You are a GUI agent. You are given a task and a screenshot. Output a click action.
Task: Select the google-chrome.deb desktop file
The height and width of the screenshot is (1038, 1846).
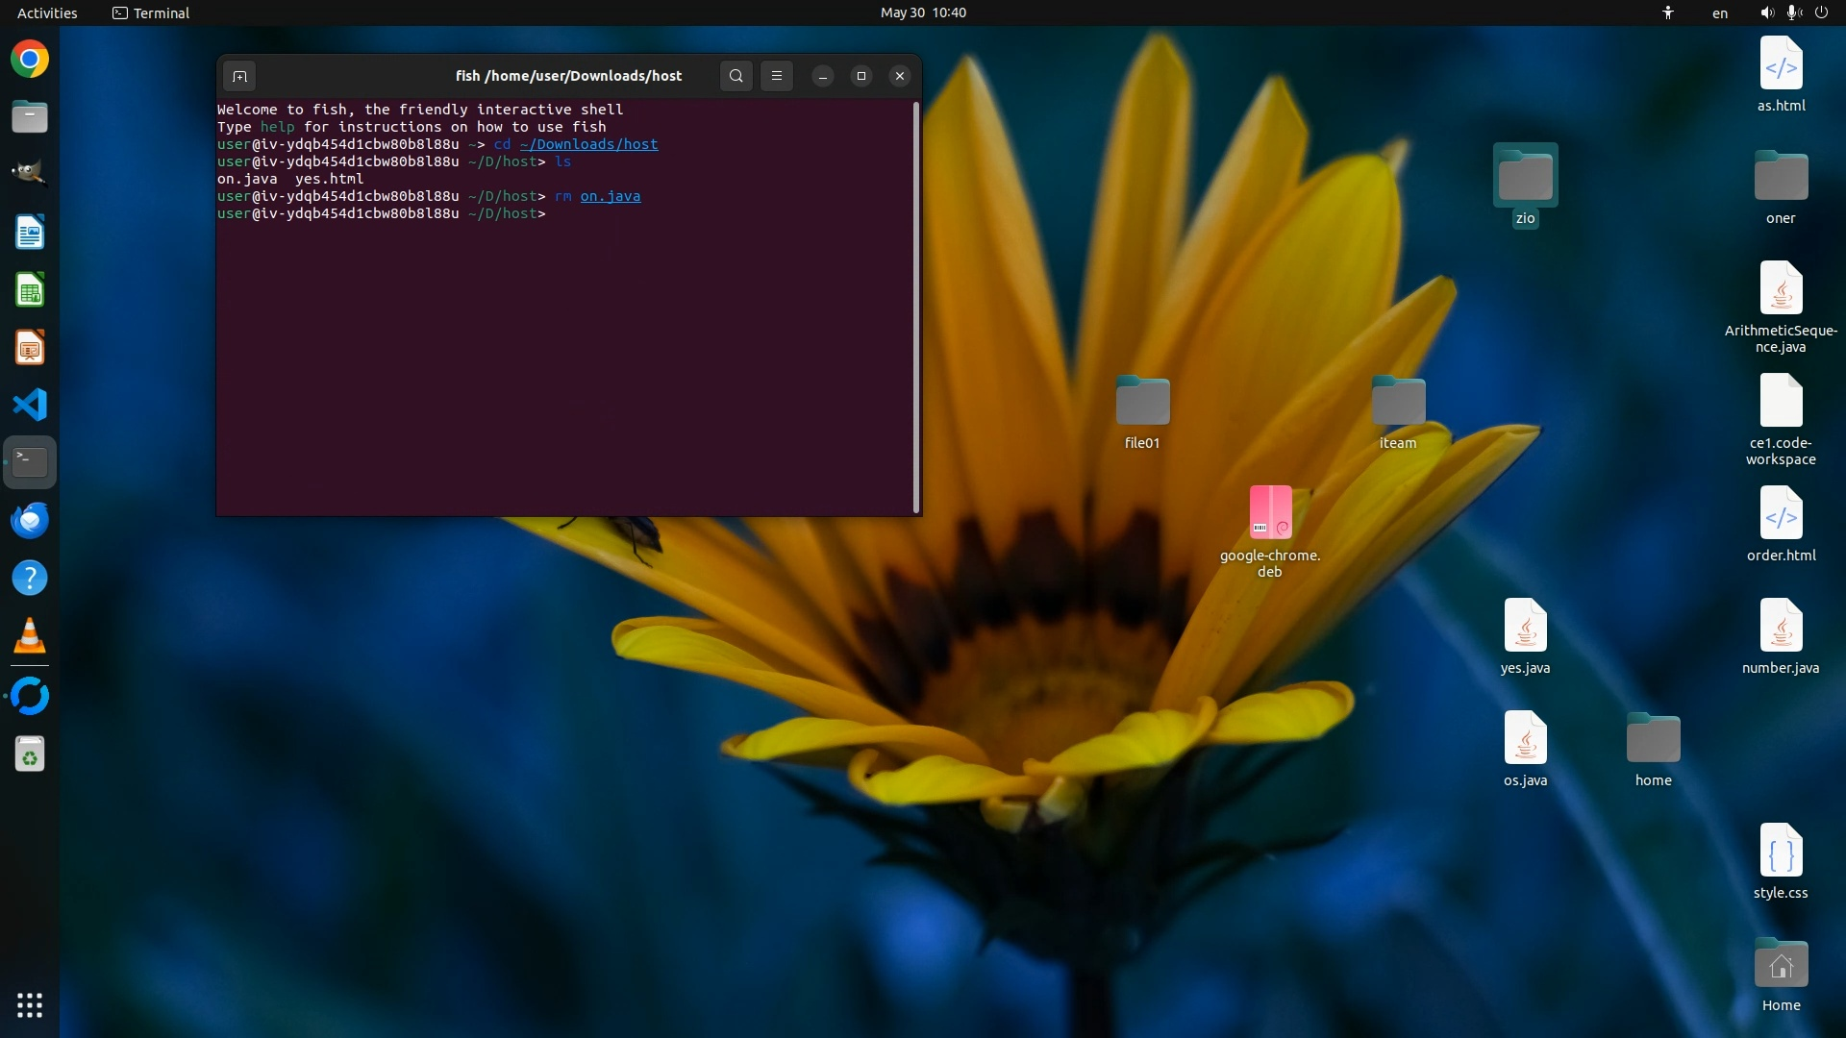pyautogui.click(x=1270, y=513)
